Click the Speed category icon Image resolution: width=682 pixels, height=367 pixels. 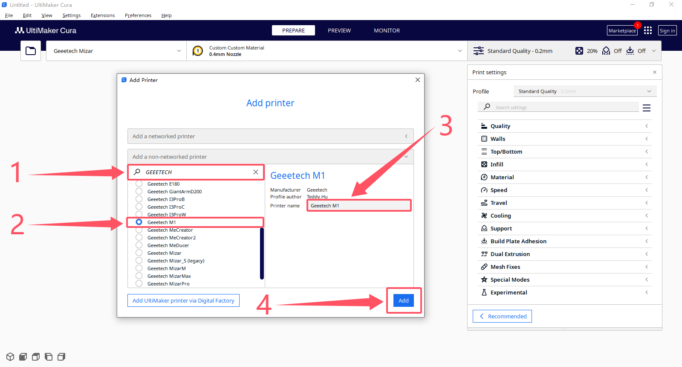point(484,190)
